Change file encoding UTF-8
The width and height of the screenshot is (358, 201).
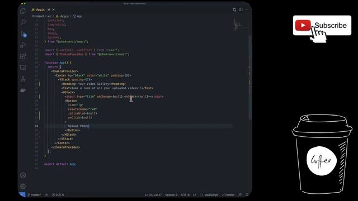point(185,195)
